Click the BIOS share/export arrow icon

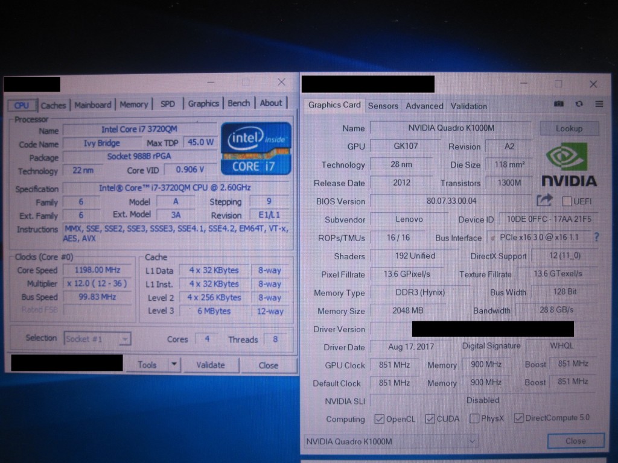pyautogui.click(x=544, y=200)
